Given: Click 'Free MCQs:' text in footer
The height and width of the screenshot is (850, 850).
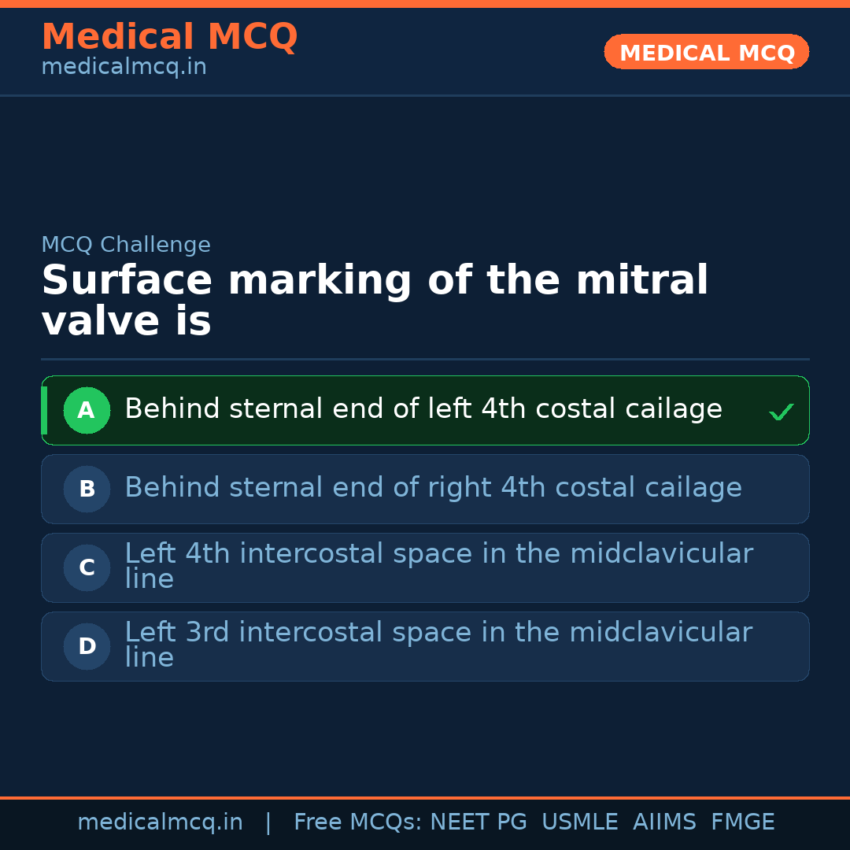Looking at the screenshot, I should pyautogui.click(x=358, y=822).
